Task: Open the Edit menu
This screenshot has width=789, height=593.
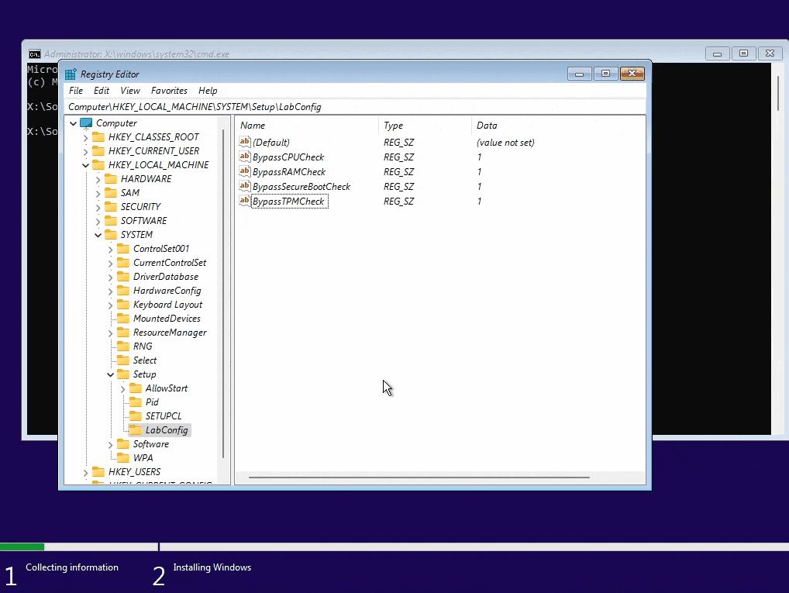Action: [101, 91]
